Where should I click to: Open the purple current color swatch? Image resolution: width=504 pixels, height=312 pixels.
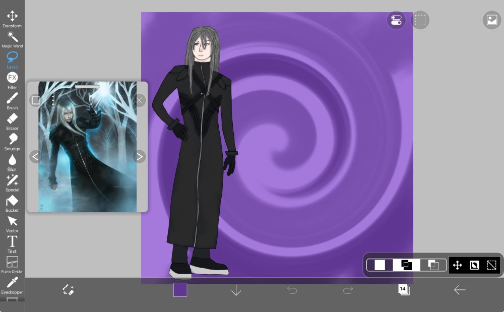point(180,289)
